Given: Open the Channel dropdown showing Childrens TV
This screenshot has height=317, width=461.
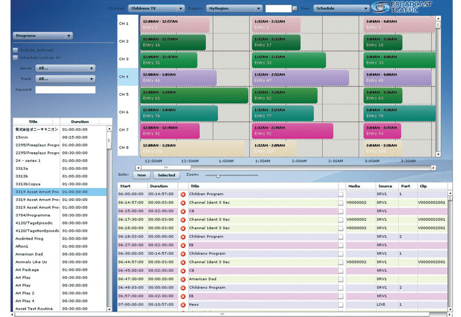Looking at the screenshot, I should pyautogui.click(x=156, y=9).
